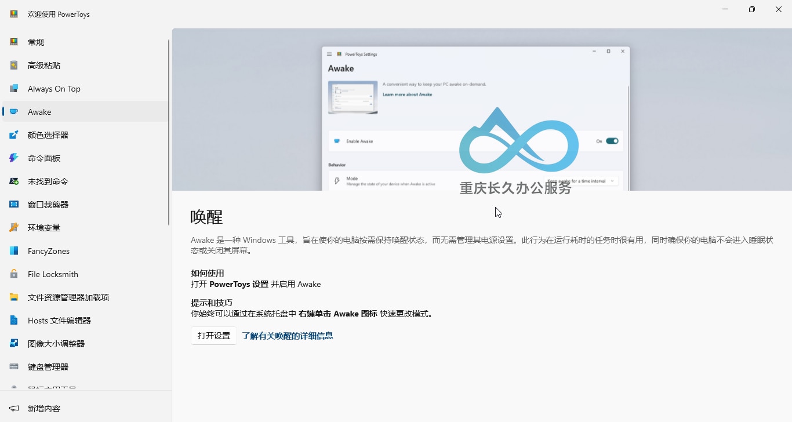Go to 高级粘贴 section
The height and width of the screenshot is (422, 792).
click(x=85, y=66)
